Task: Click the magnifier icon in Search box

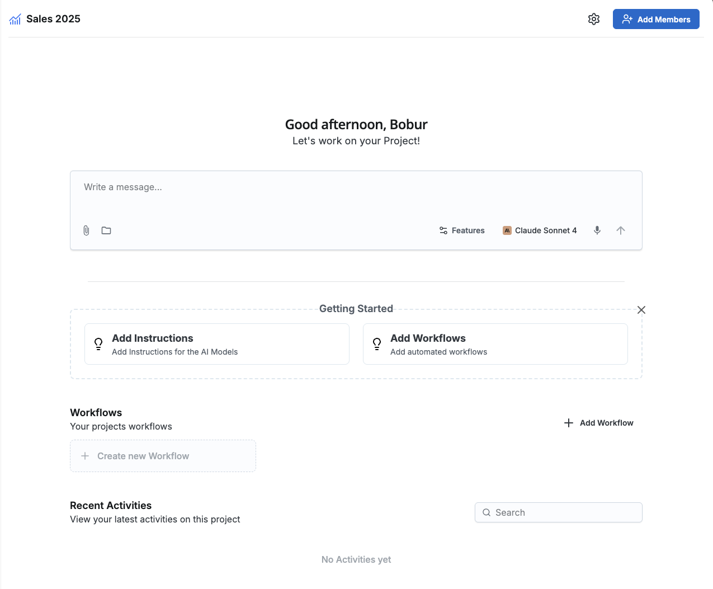Action: [x=487, y=512]
